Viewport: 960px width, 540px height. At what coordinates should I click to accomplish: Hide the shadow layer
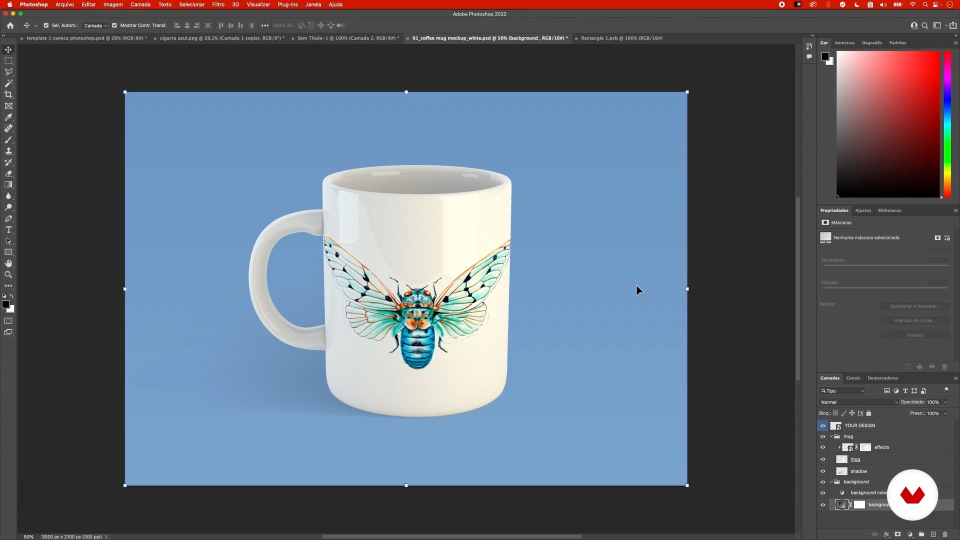(823, 471)
